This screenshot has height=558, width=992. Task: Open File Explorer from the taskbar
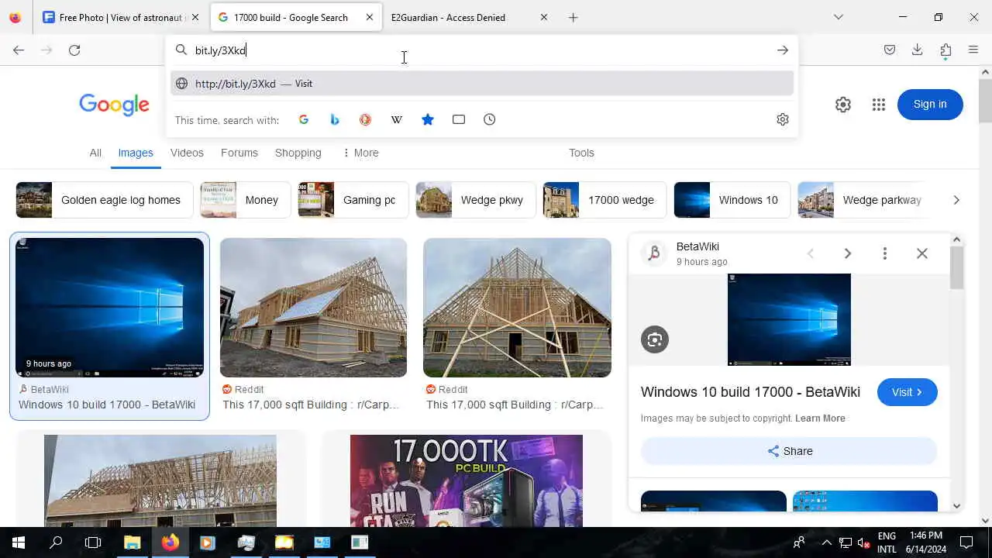[x=132, y=542]
